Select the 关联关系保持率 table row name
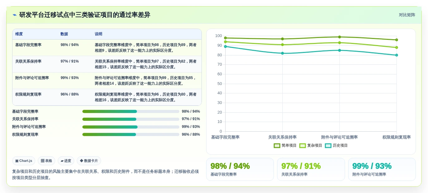The width and height of the screenshot is (428, 193). 28,61
